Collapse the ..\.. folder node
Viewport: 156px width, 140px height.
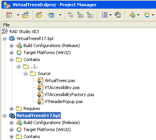(19, 66)
